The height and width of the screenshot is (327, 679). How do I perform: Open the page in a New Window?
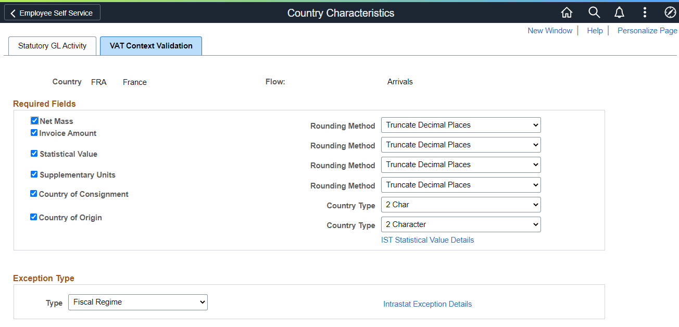[x=550, y=30]
